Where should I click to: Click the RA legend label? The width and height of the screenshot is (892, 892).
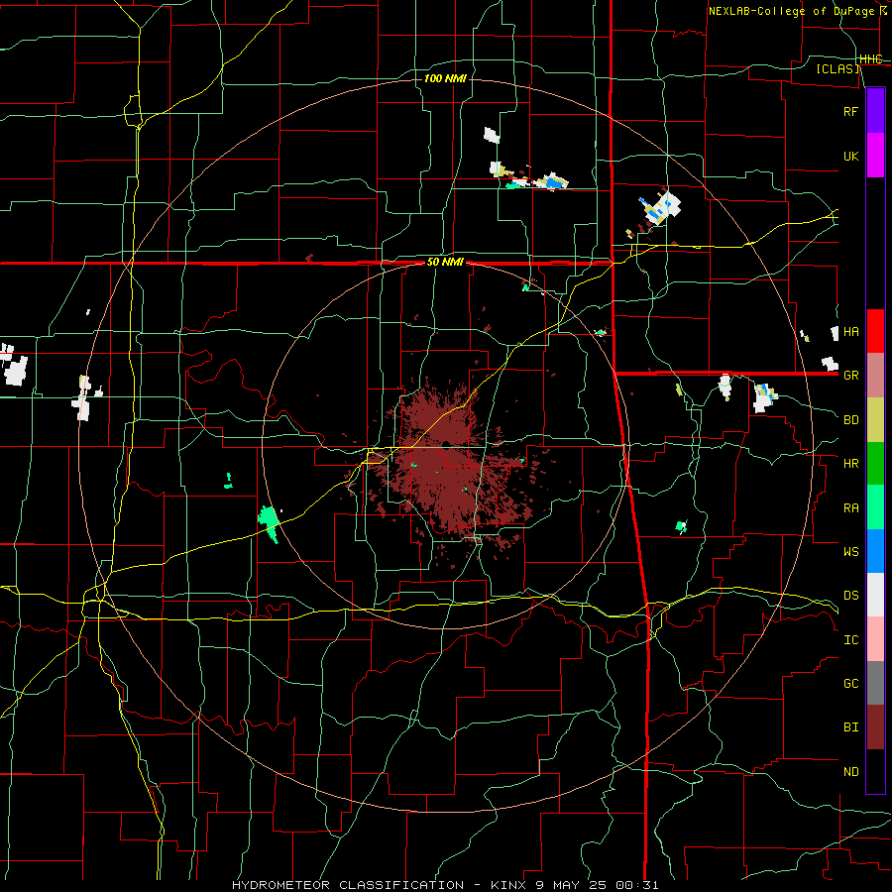coord(851,507)
